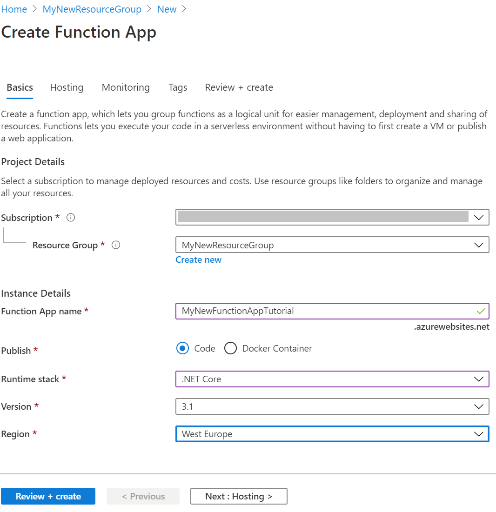Open the Resource Group dropdown
The image size is (496, 512).
(x=479, y=245)
